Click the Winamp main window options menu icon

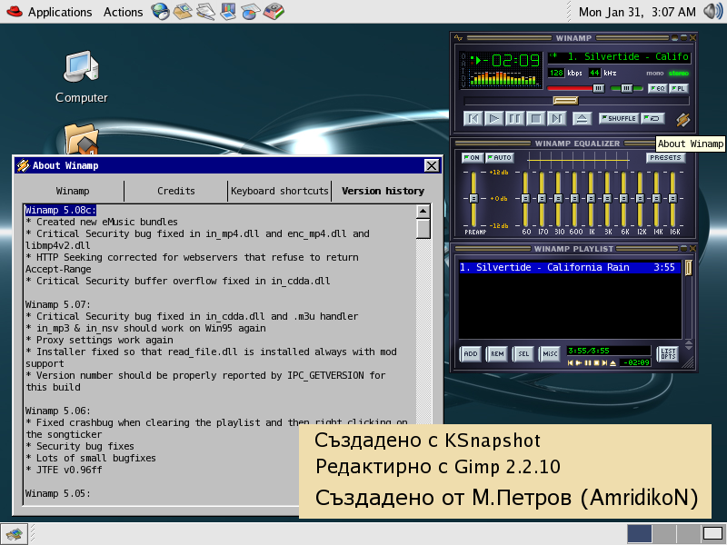coord(458,38)
